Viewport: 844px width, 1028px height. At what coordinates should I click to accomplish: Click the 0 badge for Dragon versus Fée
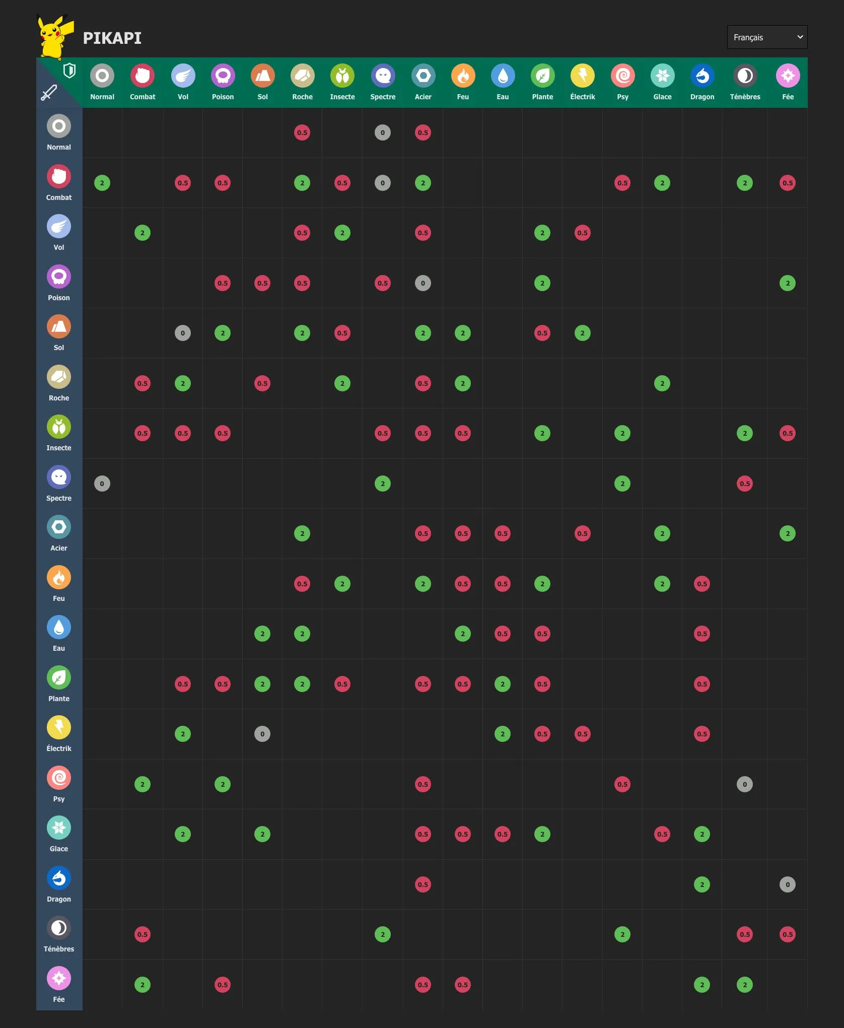click(x=788, y=884)
